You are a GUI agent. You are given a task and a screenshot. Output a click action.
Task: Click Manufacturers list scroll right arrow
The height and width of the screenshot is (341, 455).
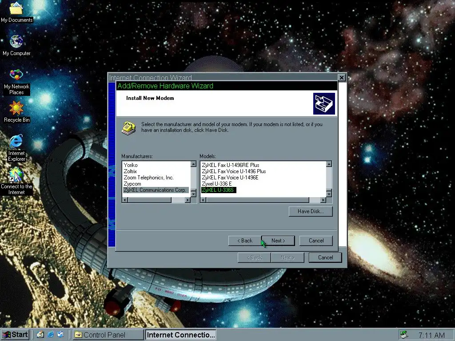[x=188, y=200]
